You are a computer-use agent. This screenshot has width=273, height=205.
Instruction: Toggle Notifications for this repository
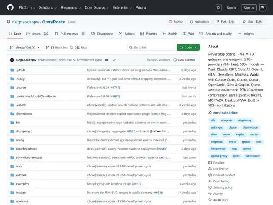[x=199, y=22]
